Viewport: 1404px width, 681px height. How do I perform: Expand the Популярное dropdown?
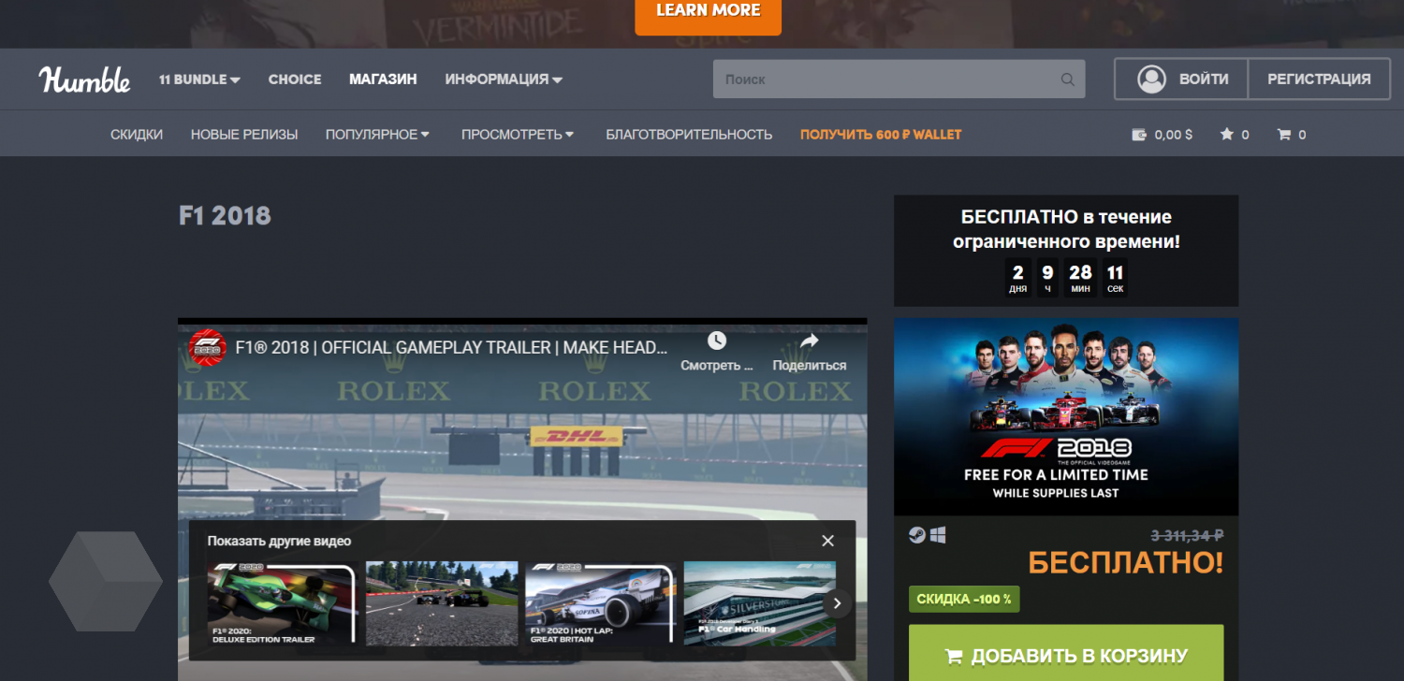tap(377, 135)
